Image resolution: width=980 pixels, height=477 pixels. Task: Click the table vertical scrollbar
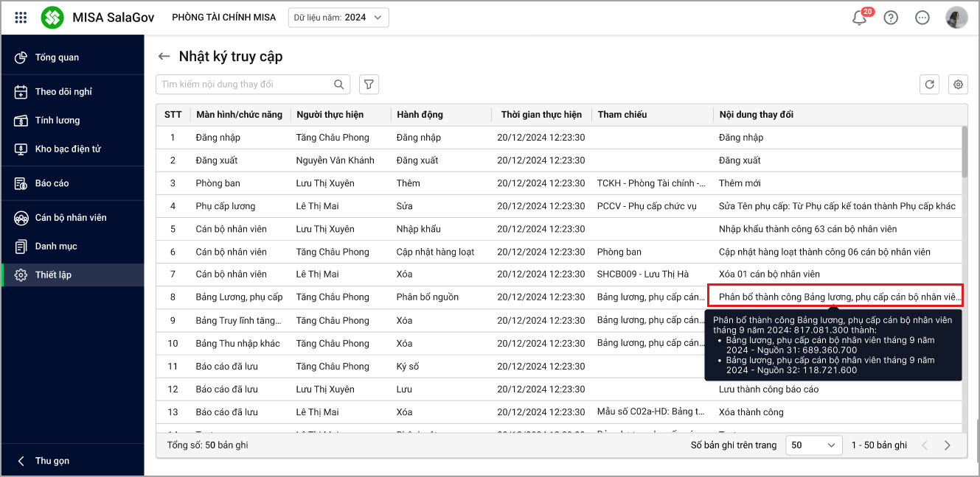tap(964, 152)
